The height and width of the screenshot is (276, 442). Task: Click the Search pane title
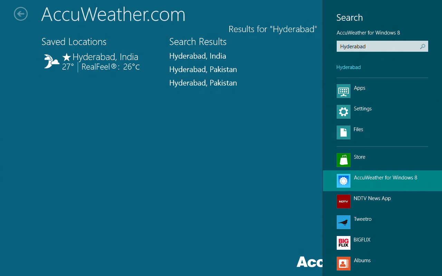click(349, 18)
